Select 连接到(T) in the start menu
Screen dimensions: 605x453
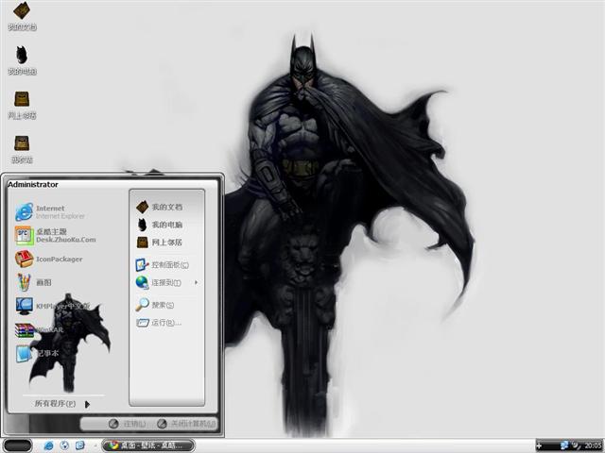pyautogui.click(x=158, y=283)
